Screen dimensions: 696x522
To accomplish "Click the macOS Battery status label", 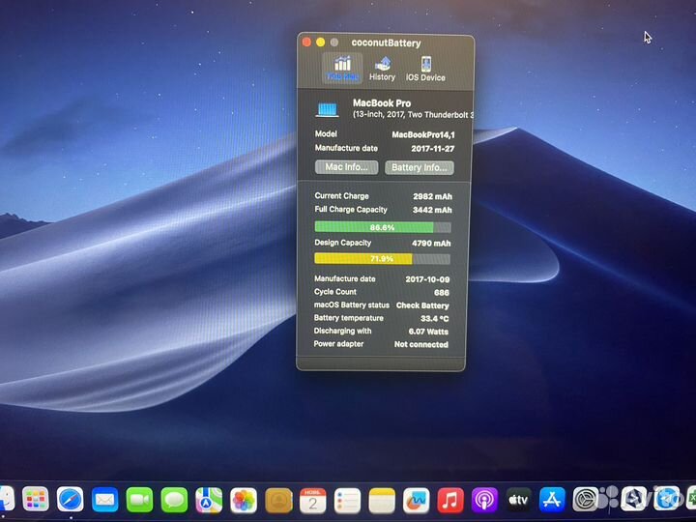I will click(352, 304).
